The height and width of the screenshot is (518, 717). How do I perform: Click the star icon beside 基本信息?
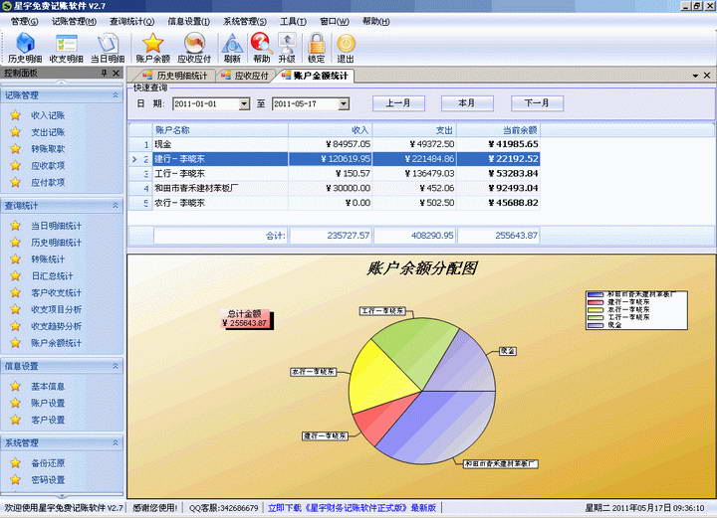pyautogui.click(x=16, y=386)
